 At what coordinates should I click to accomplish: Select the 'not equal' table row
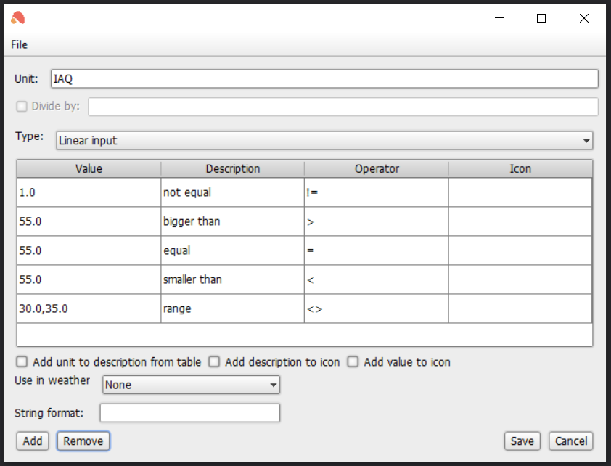304,192
